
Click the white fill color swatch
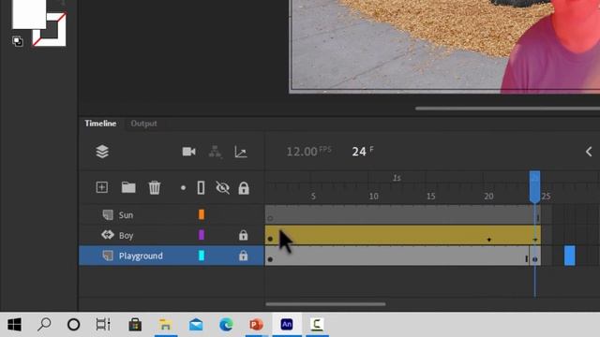29,14
